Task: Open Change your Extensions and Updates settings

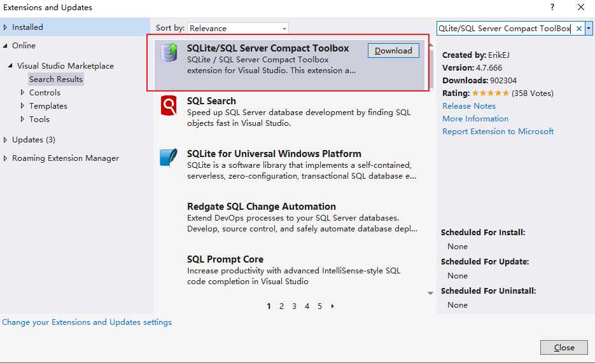Action: (87, 322)
